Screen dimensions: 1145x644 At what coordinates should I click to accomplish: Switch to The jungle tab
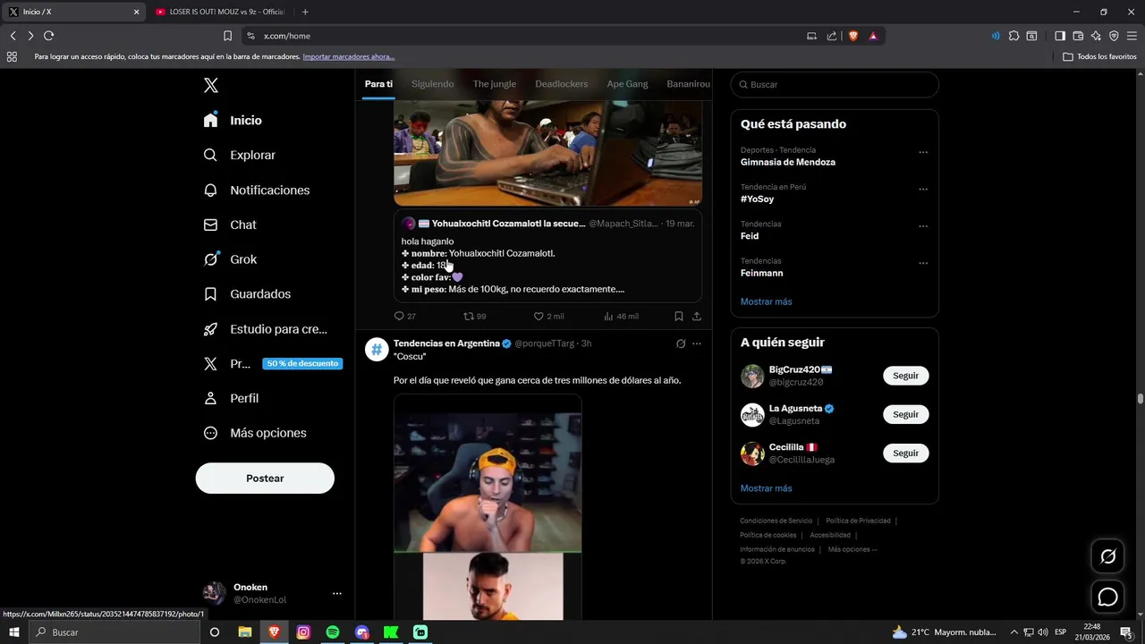[495, 84]
